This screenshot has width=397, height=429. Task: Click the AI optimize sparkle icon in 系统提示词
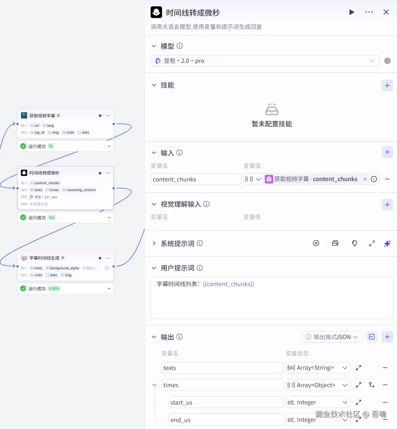(387, 243)
